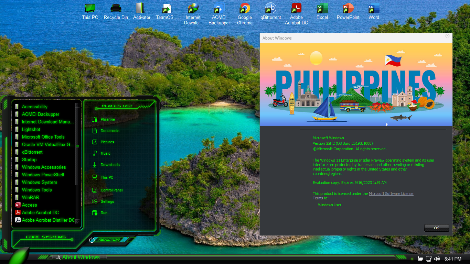This screenshot has height=264, width=470.
Task: Open the network tray icon
Action: pyautogui.click(x=429, y=258)
